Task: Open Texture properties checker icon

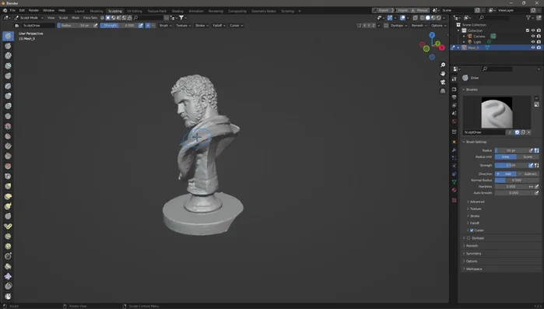Action: click(455, 201)
